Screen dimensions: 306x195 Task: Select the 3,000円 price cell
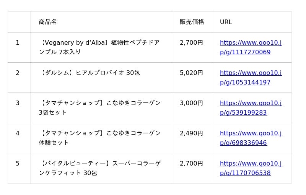(191, 103)
